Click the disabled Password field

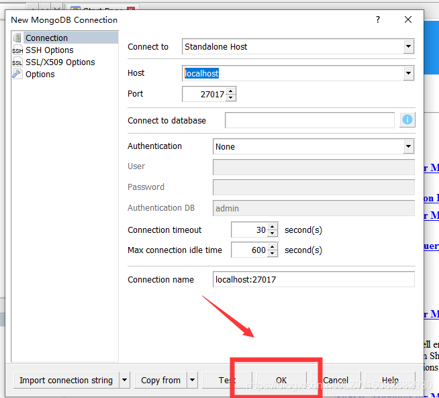click(313, 187)
